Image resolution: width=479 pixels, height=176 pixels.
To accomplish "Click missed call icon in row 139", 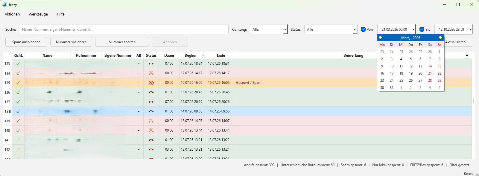I will (151, 121).
